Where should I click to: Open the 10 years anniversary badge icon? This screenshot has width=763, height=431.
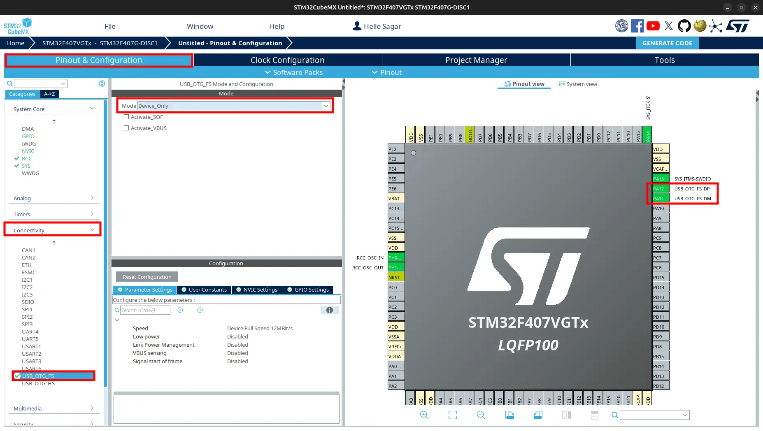[x=621, y=26]
